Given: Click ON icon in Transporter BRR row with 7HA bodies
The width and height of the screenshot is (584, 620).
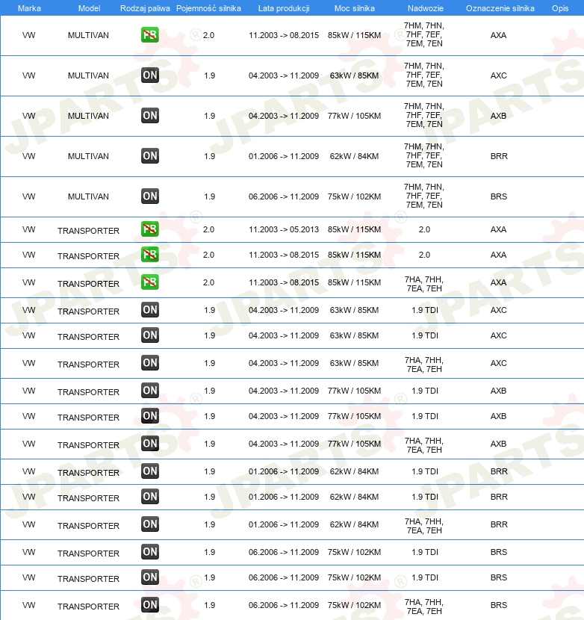Looking at the screenshot, I should 150,524.
